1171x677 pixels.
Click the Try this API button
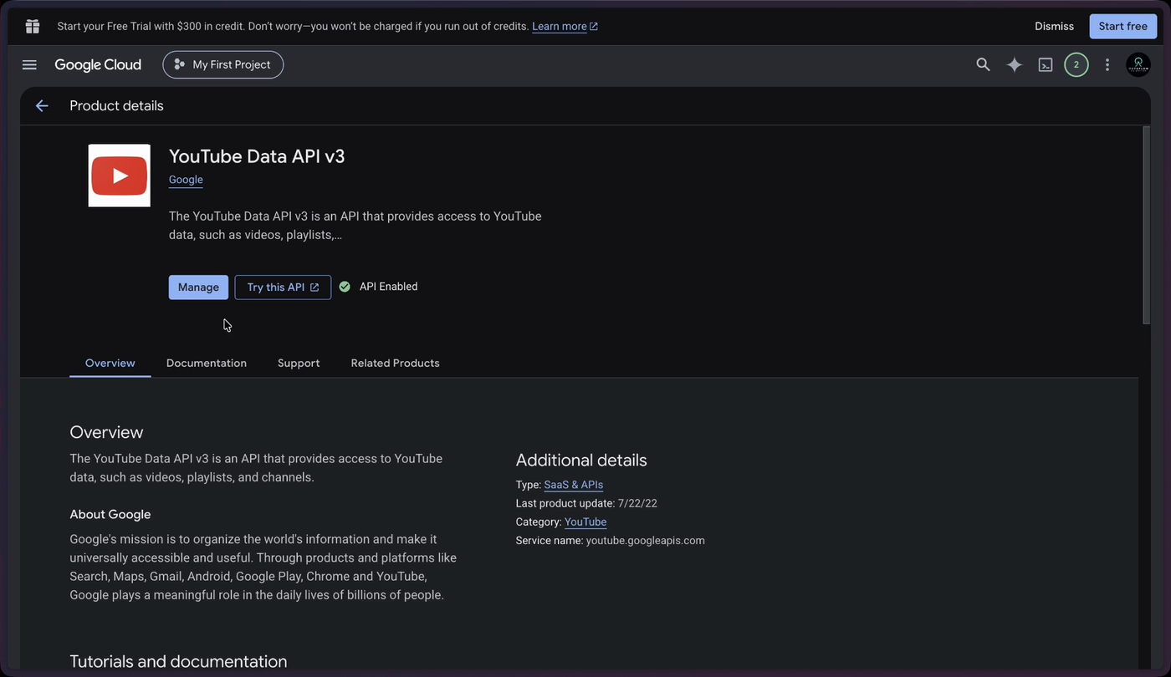point(283,287)
